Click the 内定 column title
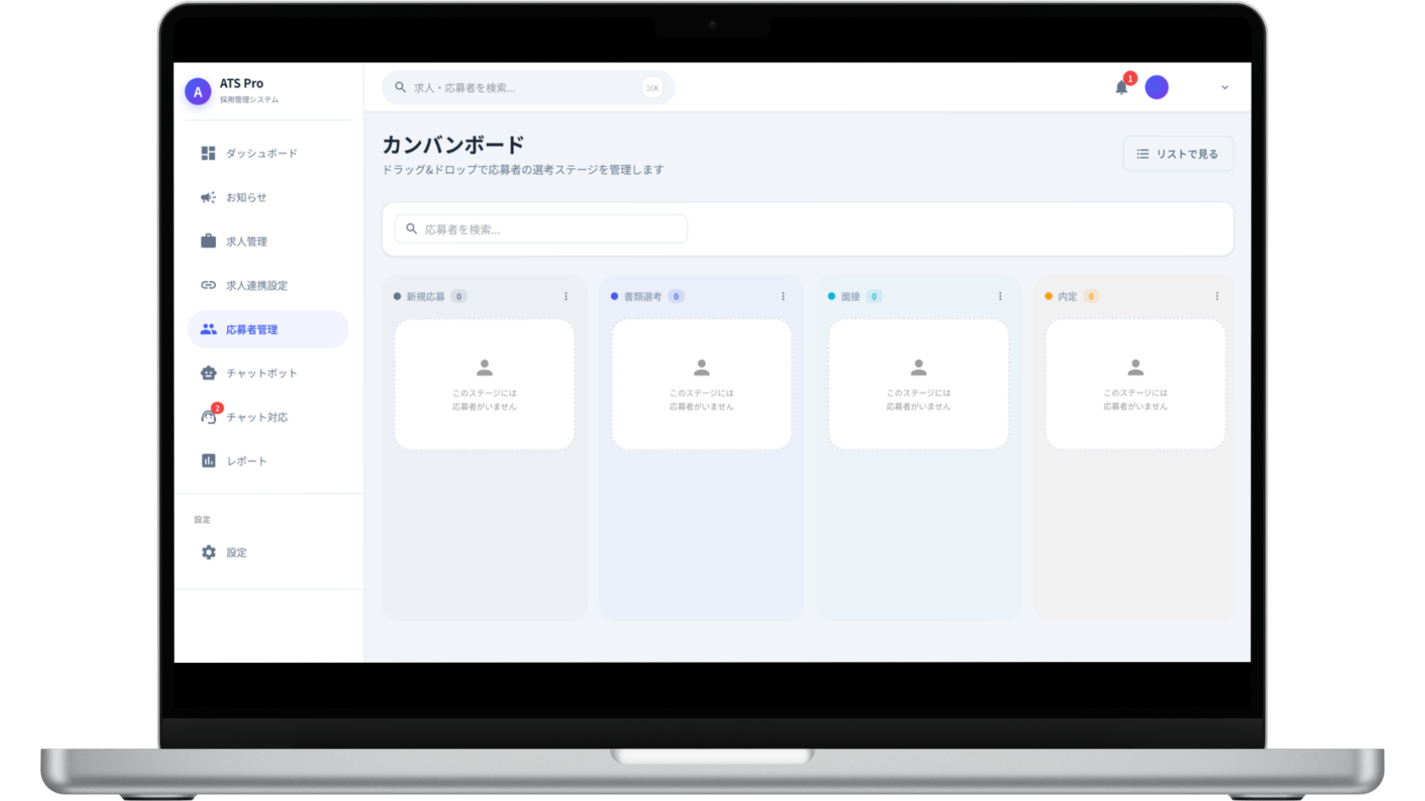 pos(1067,297)
